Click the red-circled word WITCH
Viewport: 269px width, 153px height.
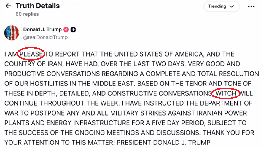click(226, 93)
